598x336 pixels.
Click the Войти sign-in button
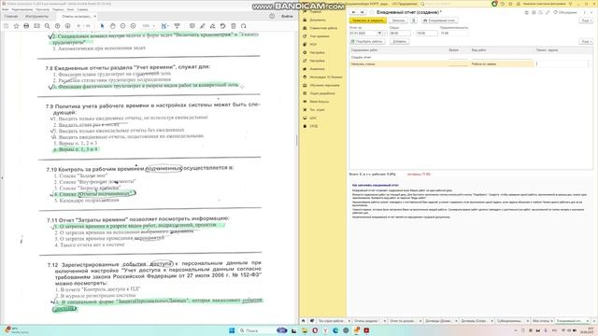[287, 17]
